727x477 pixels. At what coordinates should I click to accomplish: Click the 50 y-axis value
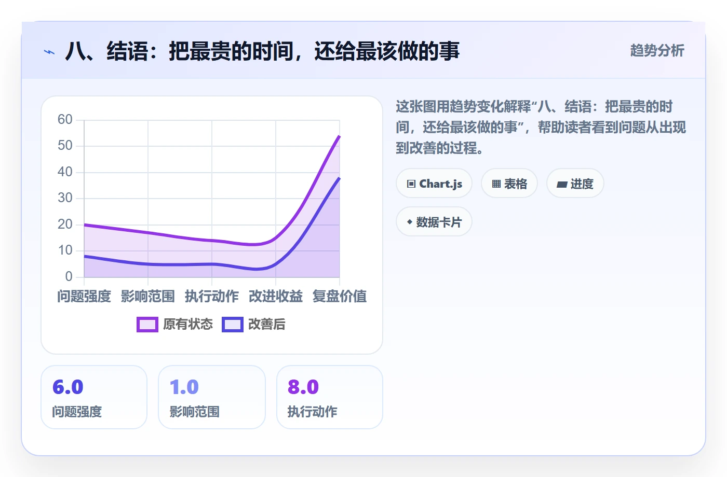point(65,146)
